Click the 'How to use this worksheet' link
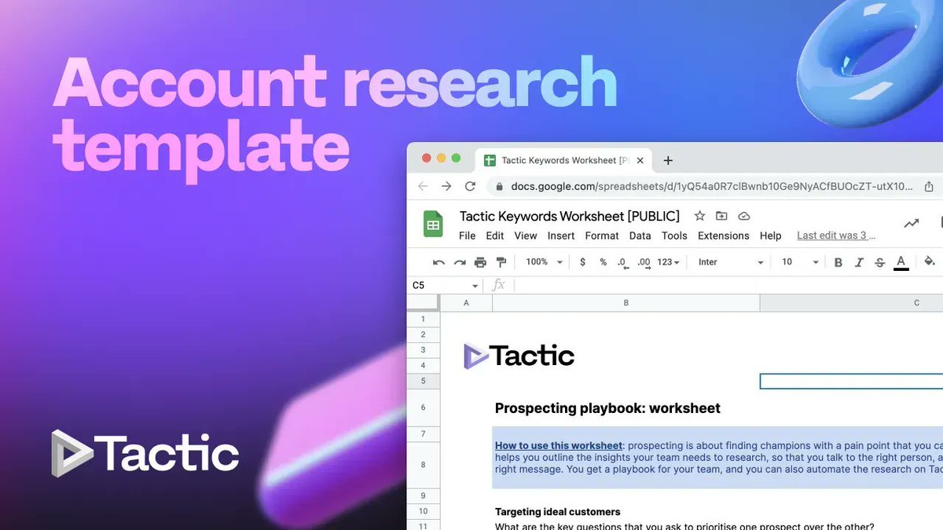The width and height of the screenshot is (943, 530). coord(558,446)
